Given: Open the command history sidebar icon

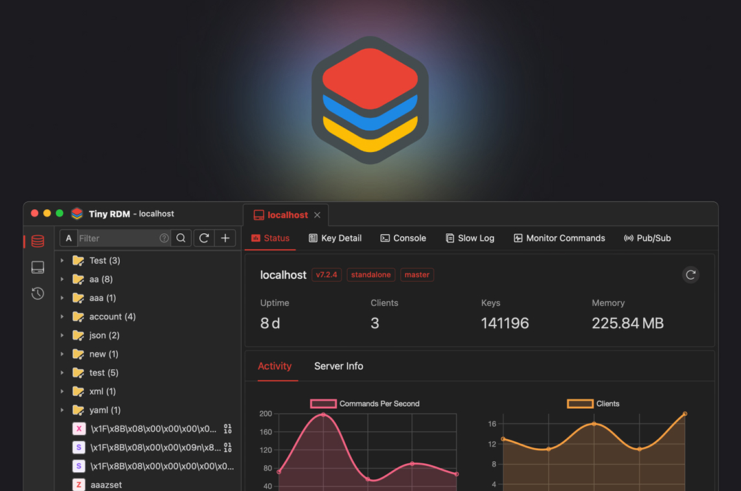Looking at the screenshot, I should [x=38, y=293].
